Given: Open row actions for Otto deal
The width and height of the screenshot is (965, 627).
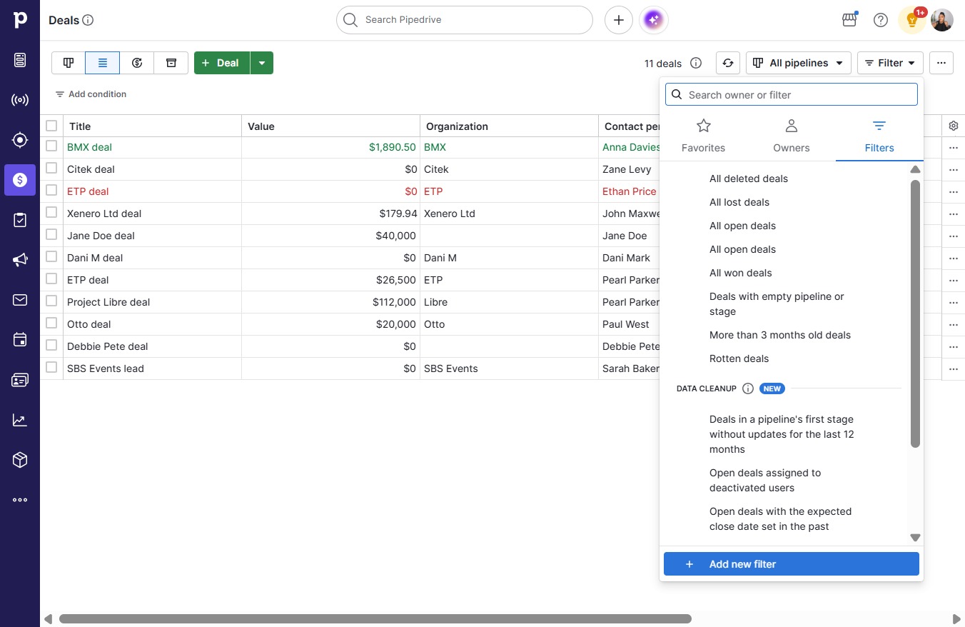Looking at the screenshot, I should 954,325.
